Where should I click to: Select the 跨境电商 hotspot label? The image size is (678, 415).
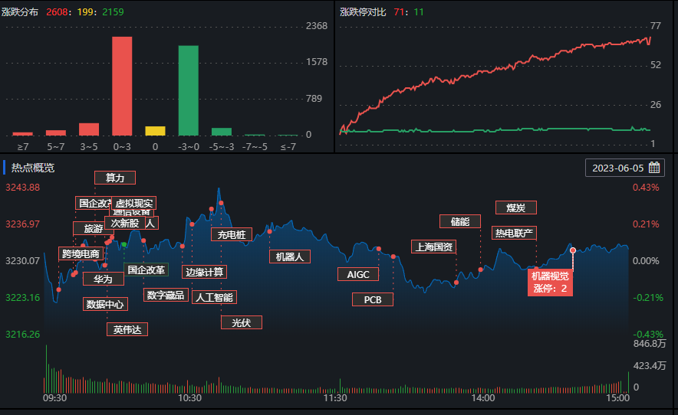click(x=81, y=253)
